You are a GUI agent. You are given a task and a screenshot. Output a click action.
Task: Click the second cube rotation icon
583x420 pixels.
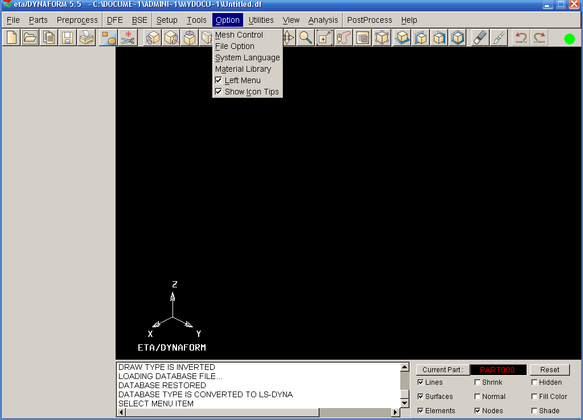(171, 38)
